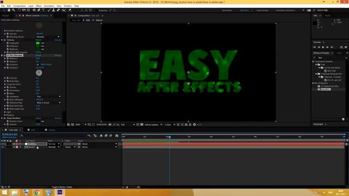Open the Animation type dropdown
349x196 pixels.
pyautogui.click(x=49, y=97)
